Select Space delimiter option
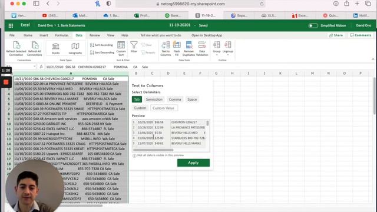The width and height of the screenshot is (377, 212). pyautogui.click(x=192, y=100)
